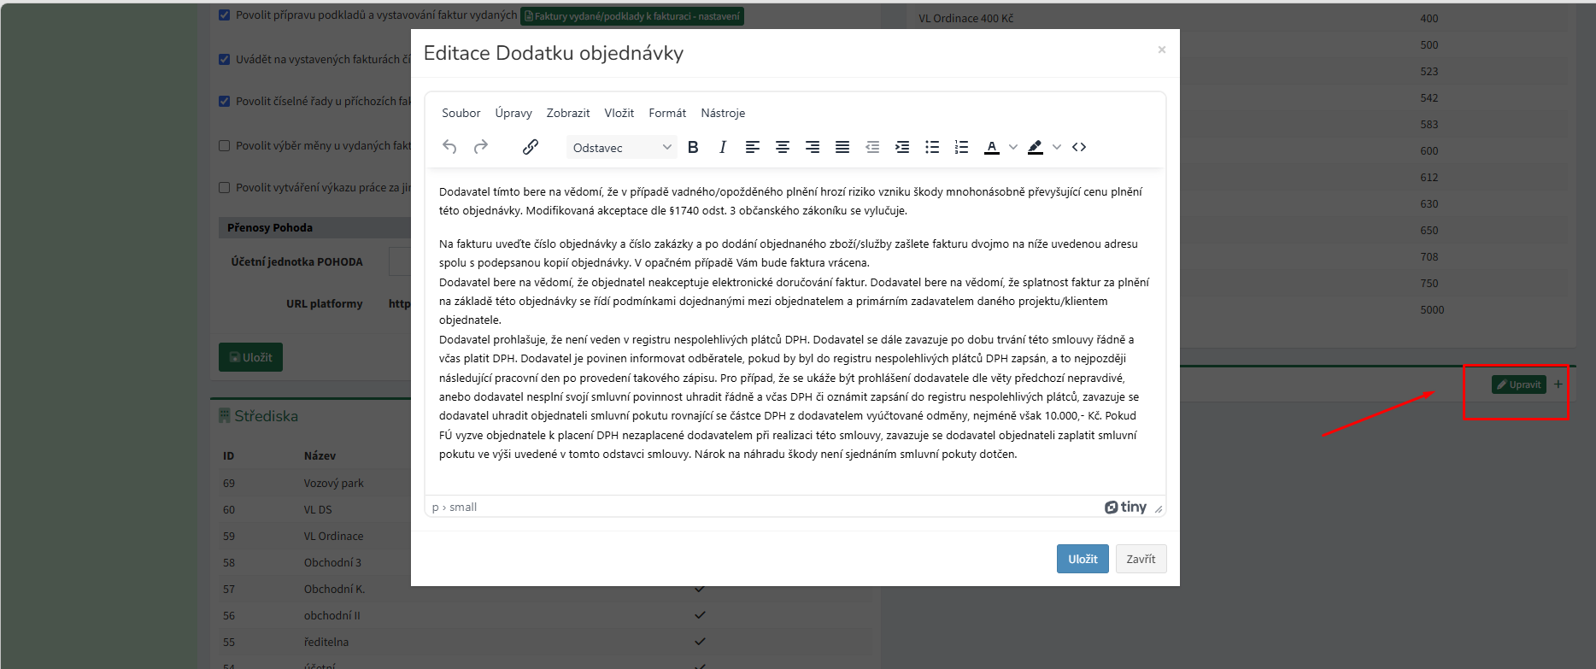Center-align the paragraph text
Screen dimensions: 1596x669
[x=782, y=147]
